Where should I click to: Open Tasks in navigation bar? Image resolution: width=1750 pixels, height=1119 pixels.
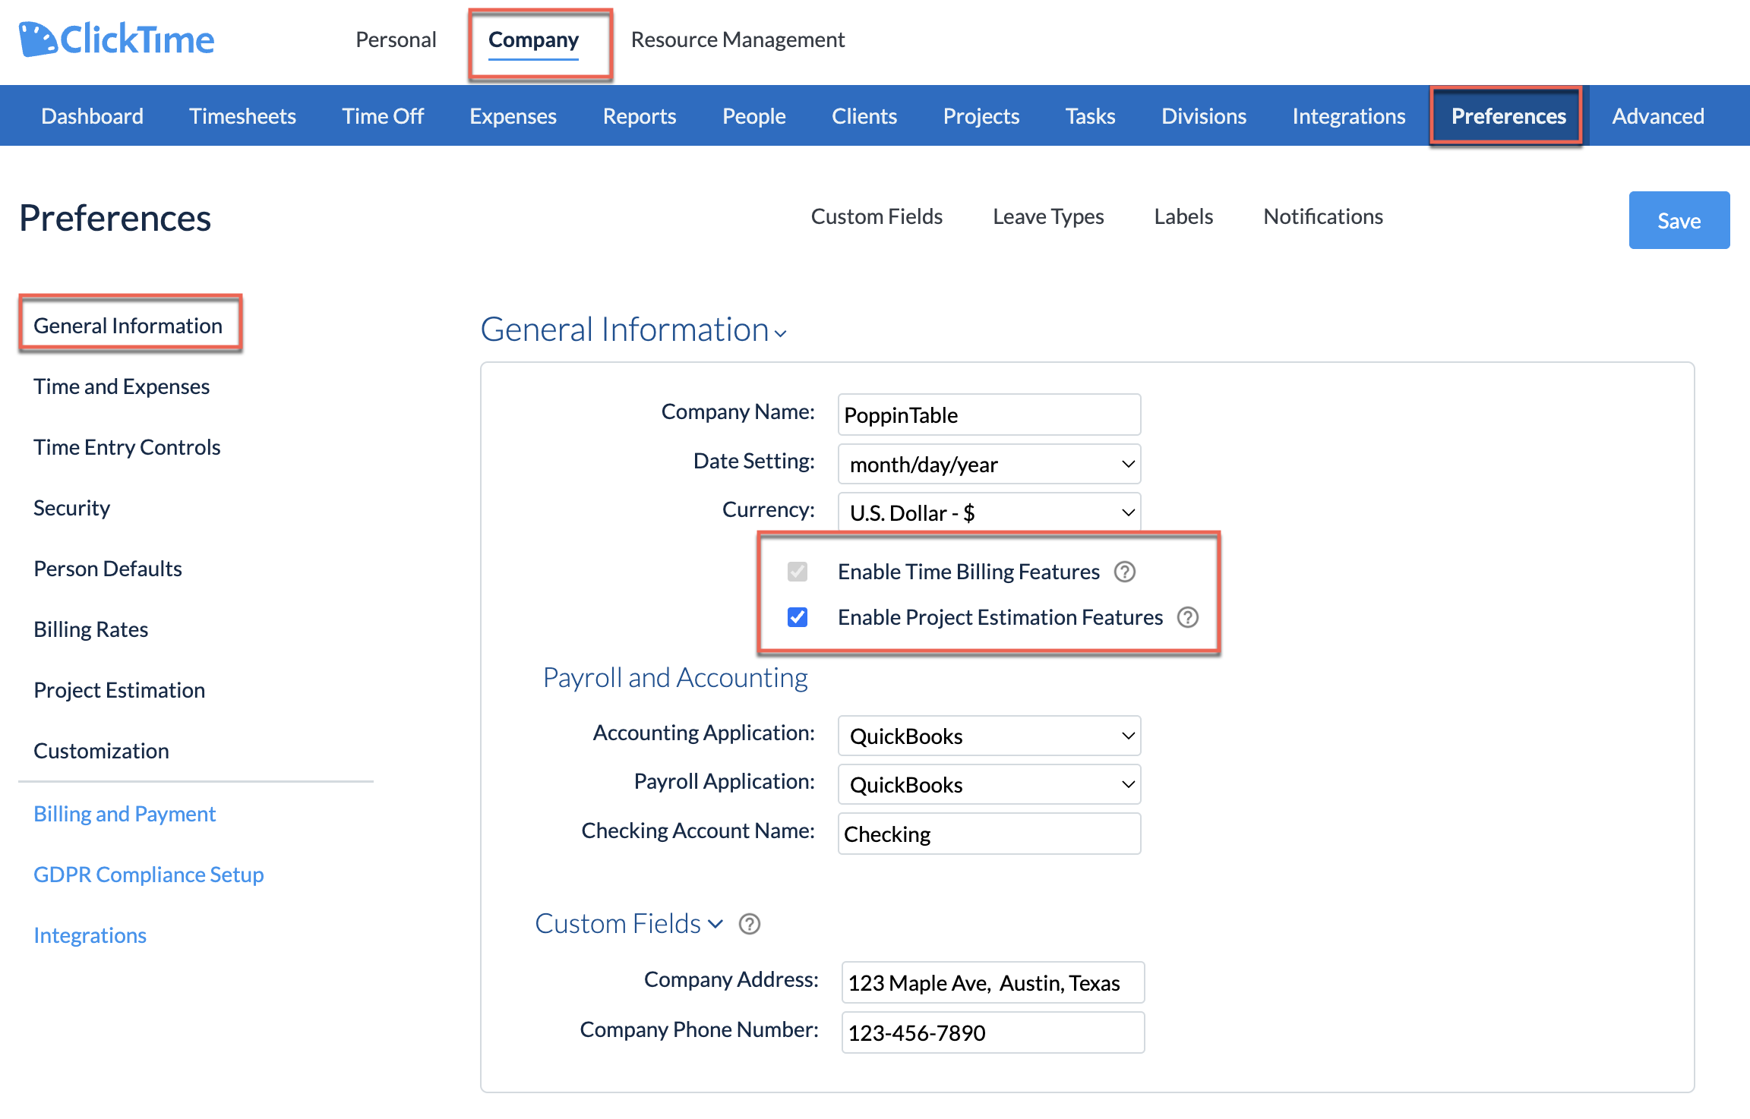1090,116
